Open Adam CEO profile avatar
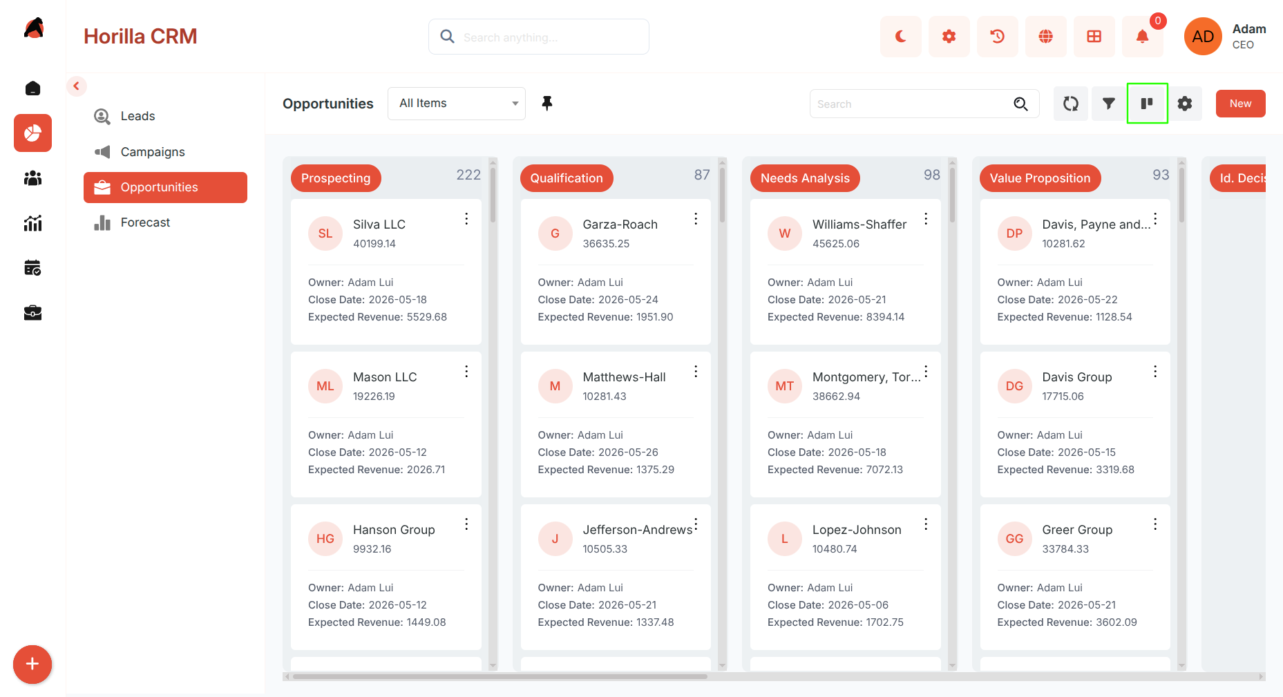The width and height of the screenshot is (1283, 697). click(1203, 37)
